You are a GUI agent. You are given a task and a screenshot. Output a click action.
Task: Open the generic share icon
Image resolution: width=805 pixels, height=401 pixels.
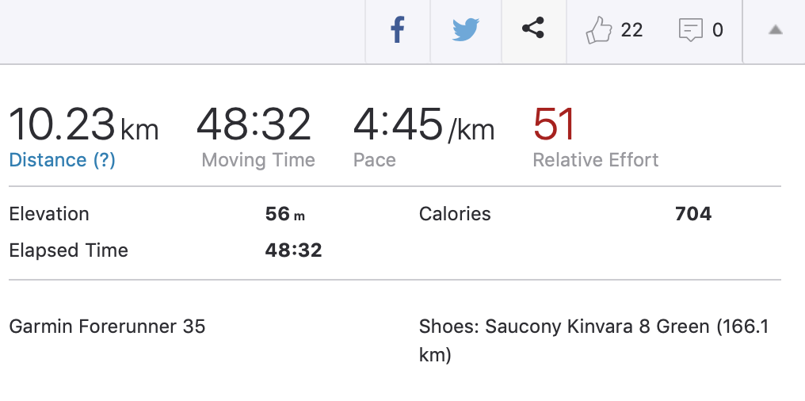(x=533, y=30)
